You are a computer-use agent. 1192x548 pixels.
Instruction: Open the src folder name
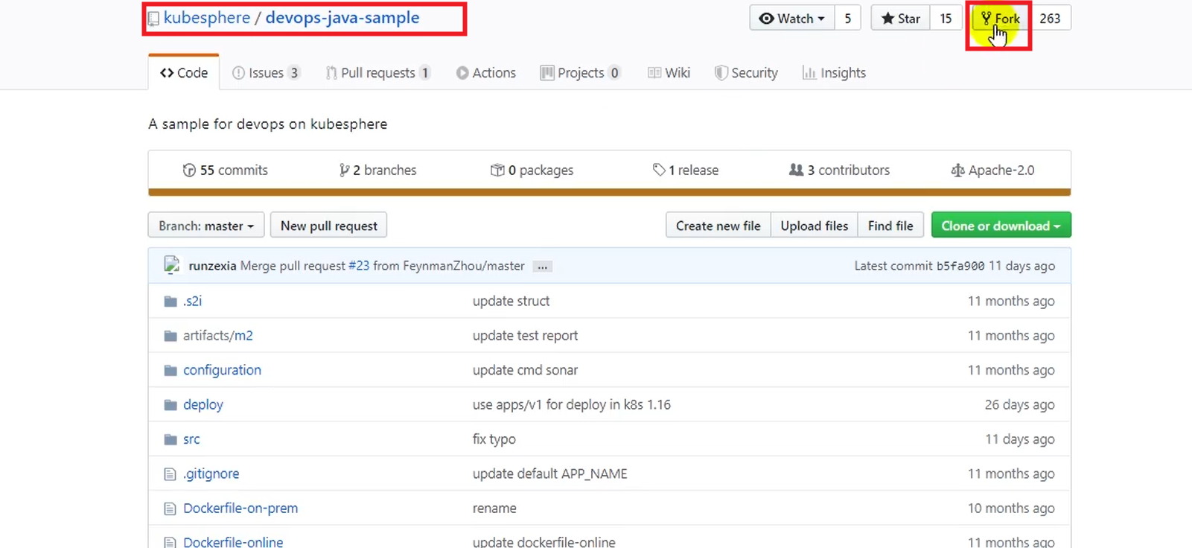coord(191,439)
